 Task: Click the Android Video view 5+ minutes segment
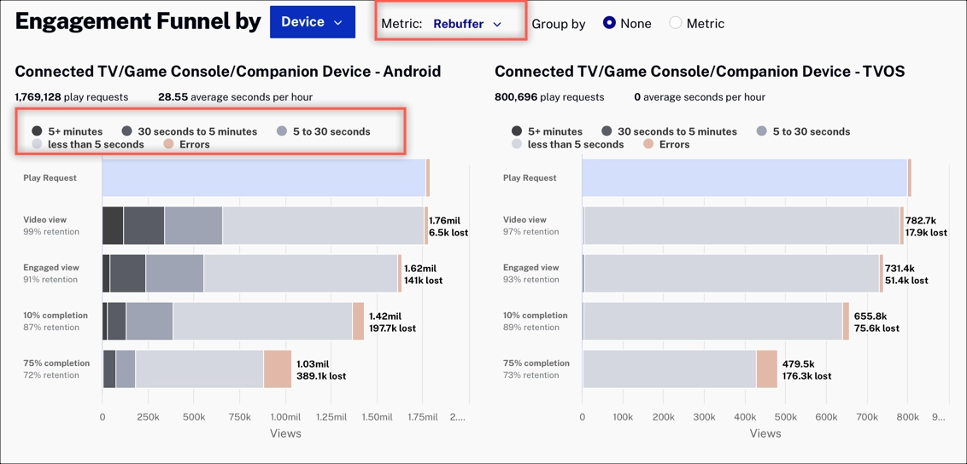tap(113, 226)
